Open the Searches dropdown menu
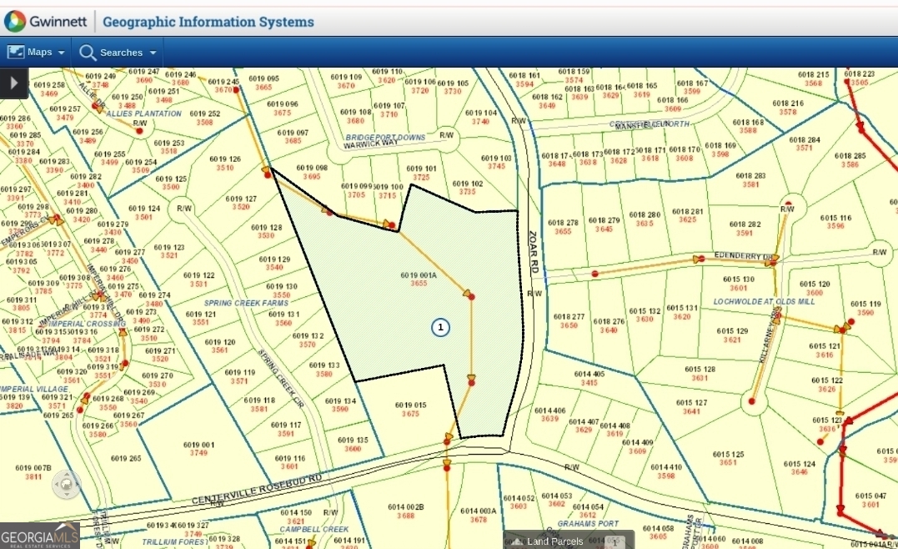This screenshot has height=549, width=898. (x=118, y=53)
